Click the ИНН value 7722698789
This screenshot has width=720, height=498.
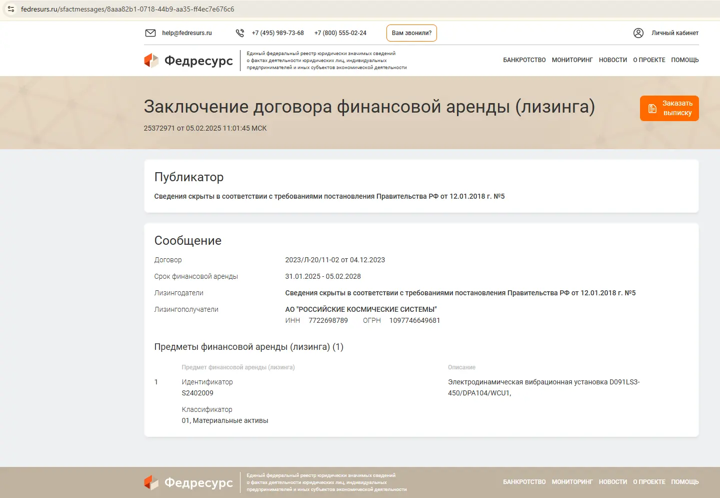pos(328,320)
